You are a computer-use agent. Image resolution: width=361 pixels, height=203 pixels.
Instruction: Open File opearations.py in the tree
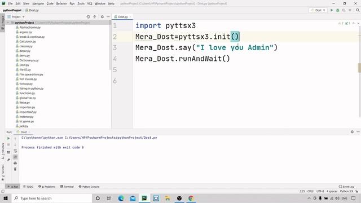tap(32, 74)
